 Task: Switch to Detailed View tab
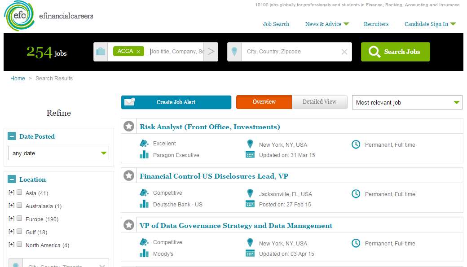[x=320, y=102]
